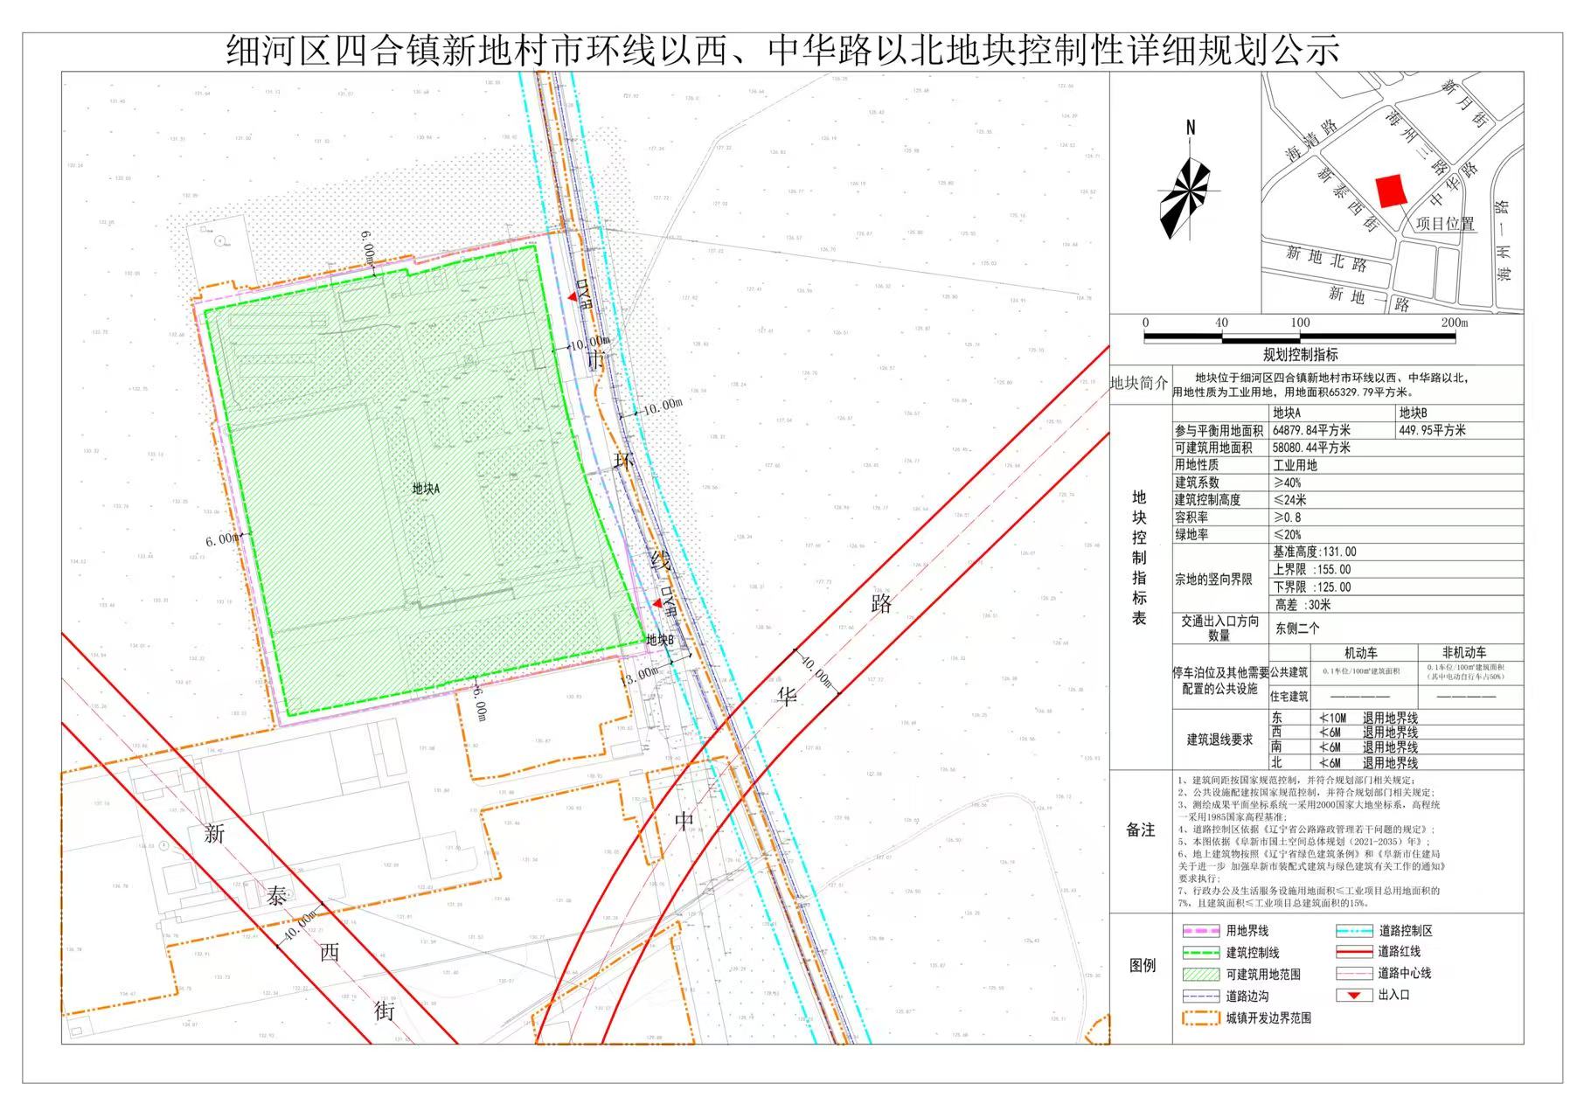This screenshot has height=1118, width=1584.
Task: Expand the 建筑退线要求 table row
Action: (1221, 737)
